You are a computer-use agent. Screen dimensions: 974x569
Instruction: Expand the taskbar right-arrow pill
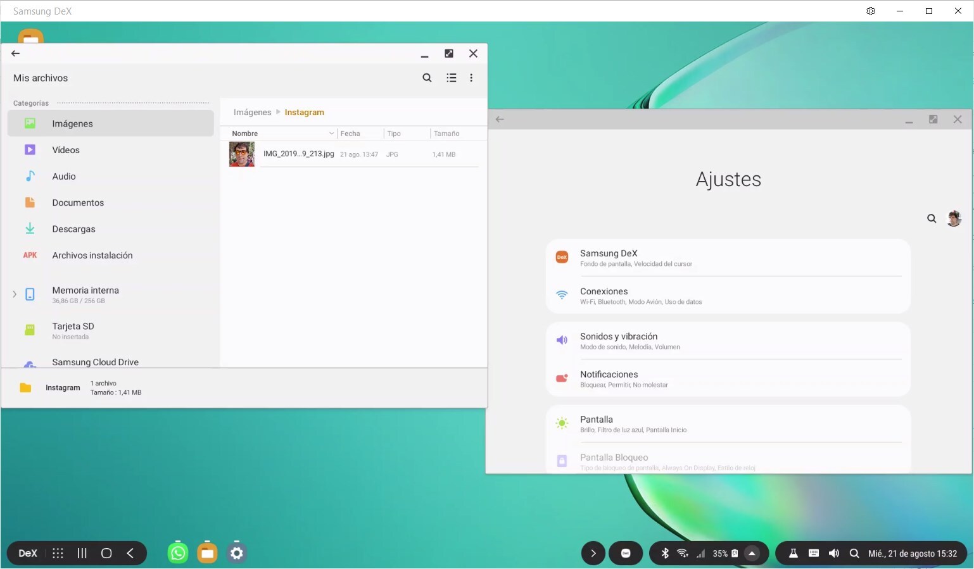pos(593,553)
